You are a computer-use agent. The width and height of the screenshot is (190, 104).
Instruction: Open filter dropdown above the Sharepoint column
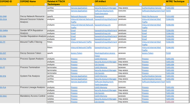117,5
